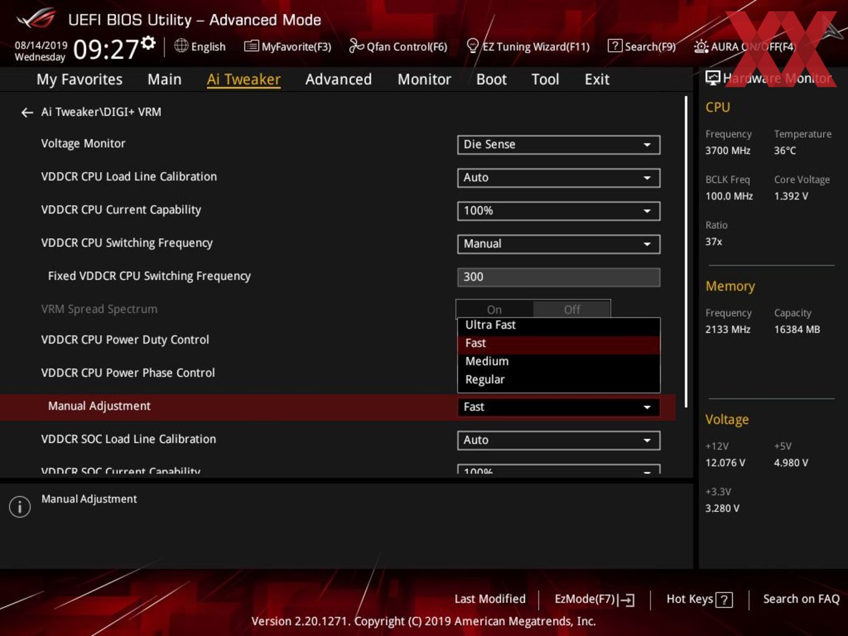Open the My Favorites tab

79,79
